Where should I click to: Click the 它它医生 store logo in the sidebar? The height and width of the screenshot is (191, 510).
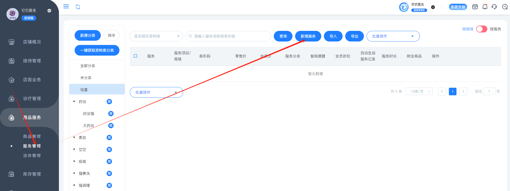(x=13, y=14)
